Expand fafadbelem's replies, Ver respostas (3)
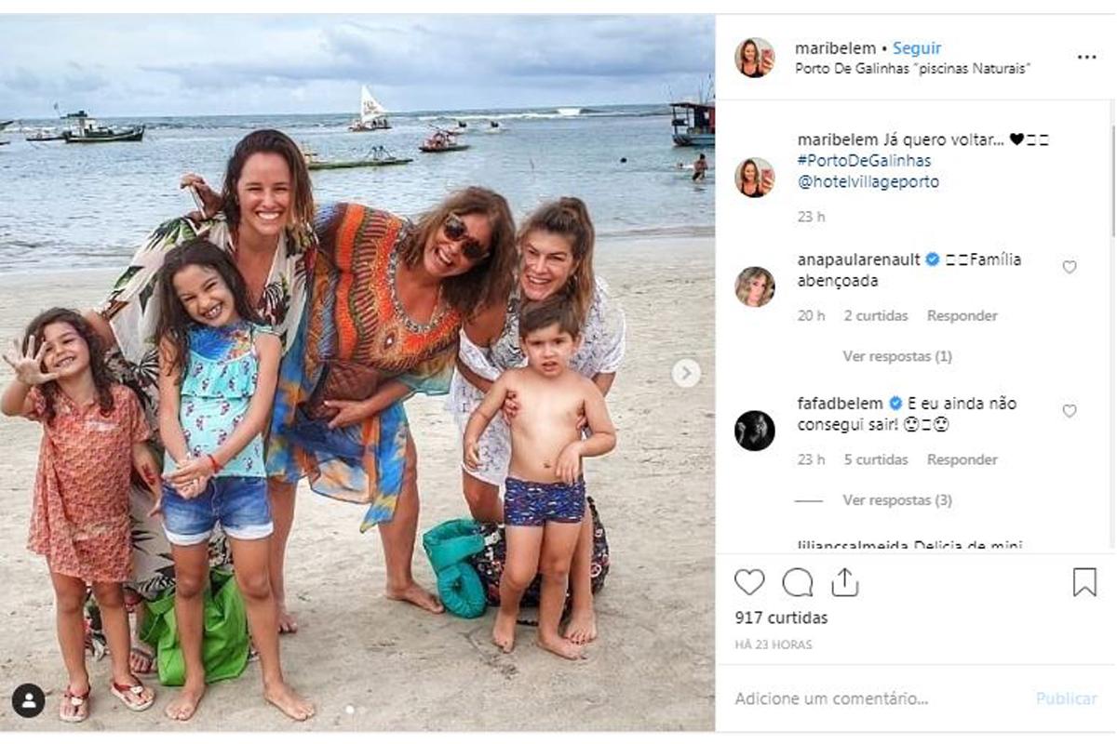 (x=896, y=500)
